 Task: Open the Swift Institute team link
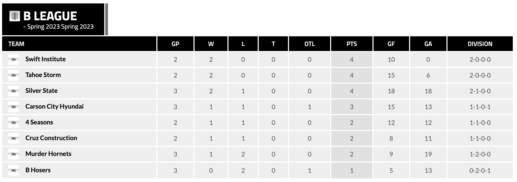46,59
